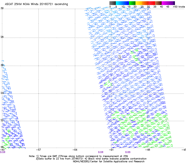Click the magenta 40–45 knots color segment
The height and width of the screenshot is (163, 186).
click(x=165, y=3)
